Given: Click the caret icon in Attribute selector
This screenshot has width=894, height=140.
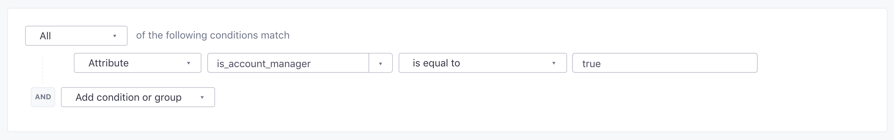Looking at the screenshot, I should click(189, 63).
